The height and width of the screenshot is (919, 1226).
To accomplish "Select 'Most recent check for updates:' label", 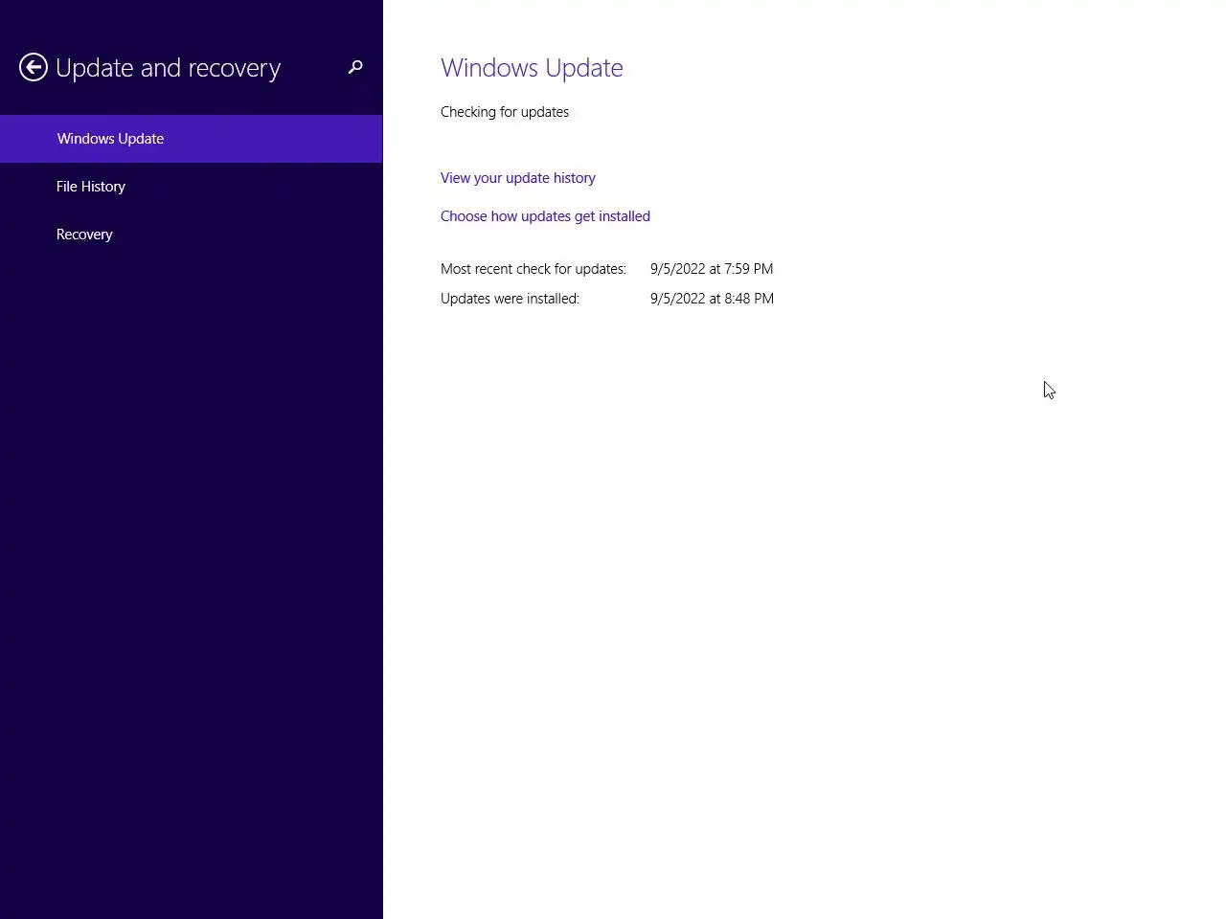I will pos(534,269).
